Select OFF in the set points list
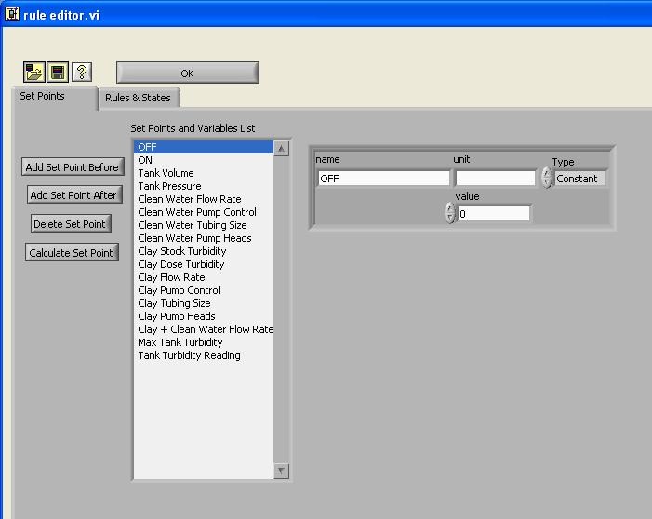 coord(204,147)
